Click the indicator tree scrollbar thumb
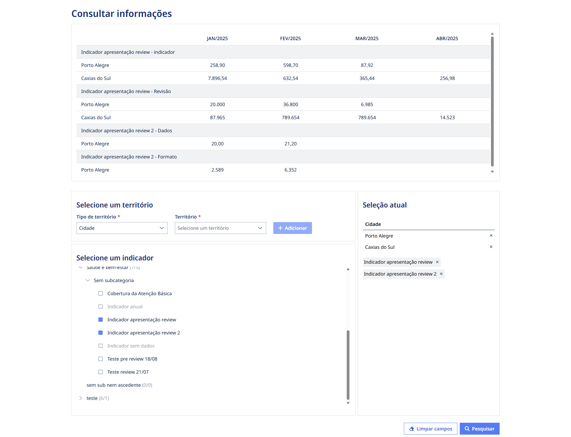The height and width of the screenshot is (437, 571). (x=348, y=365)
